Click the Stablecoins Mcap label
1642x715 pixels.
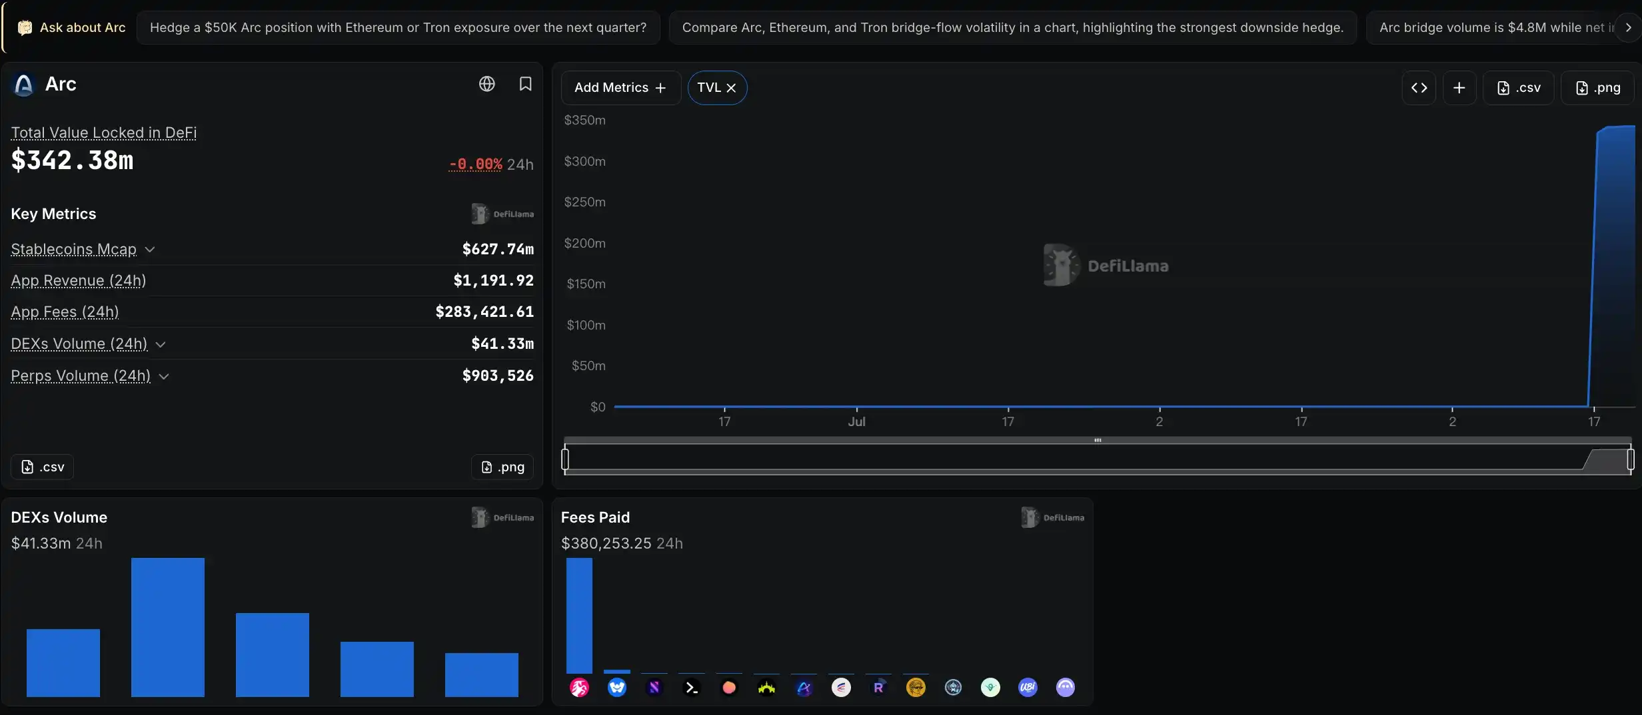click(x=73, y=249)
